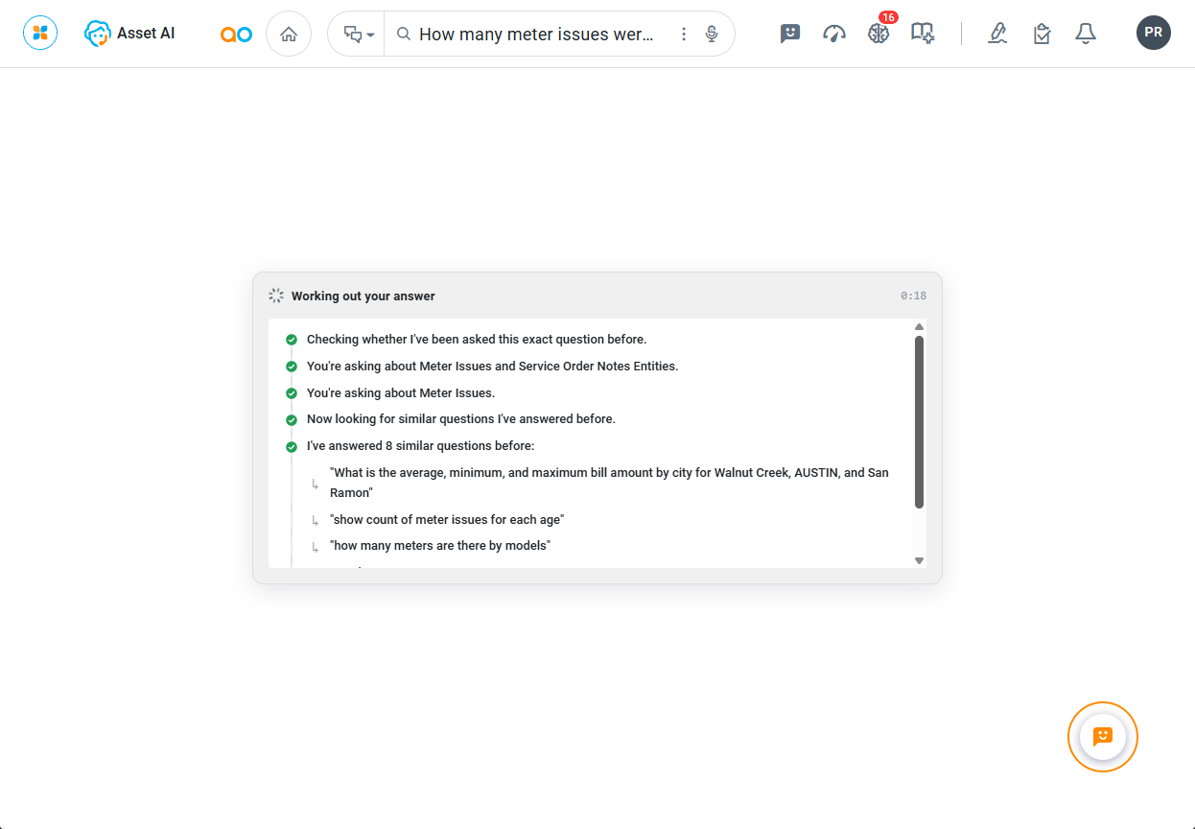
Task: Click "I've answered 8 similar questions before:"
Action: (x=420, y=446)
